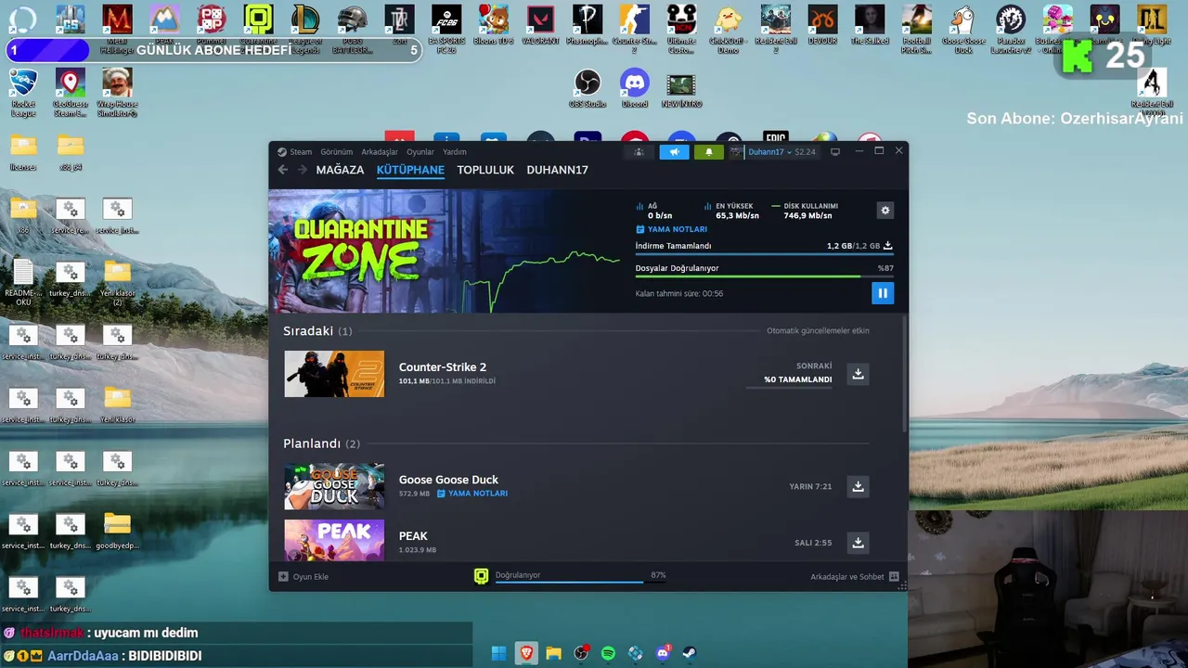Screen dimensions: 1188x668
Task: Switch Steam to Big Picture mode
Action: pos(835,151)
